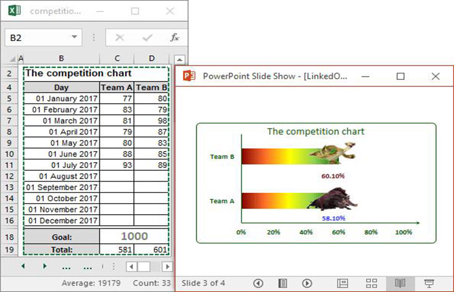Click the horizontal scrollbar thumb in Excel
The width and height of the screenshot is (454, 292).
[144, 267]
